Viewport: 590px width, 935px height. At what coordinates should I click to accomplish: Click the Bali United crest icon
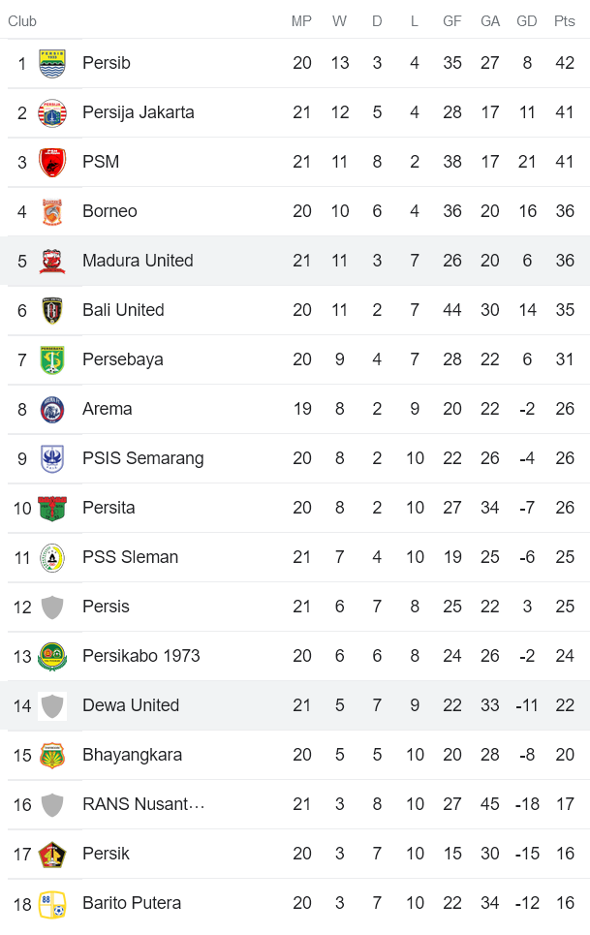[52, 311]
